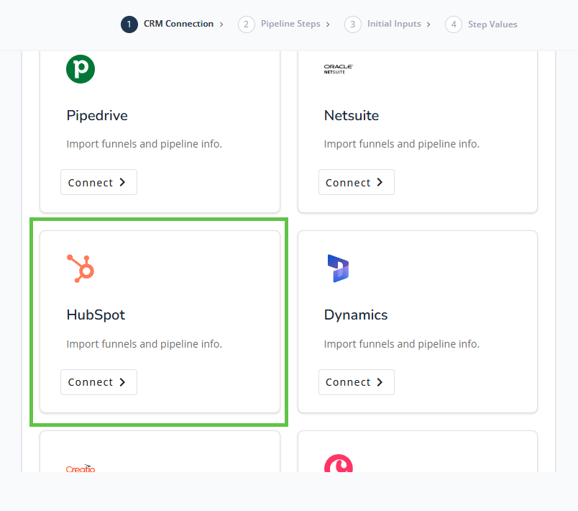Click Pipedrive's import funnels description
The image size is (578, 511).
click(x=144, y=144)
